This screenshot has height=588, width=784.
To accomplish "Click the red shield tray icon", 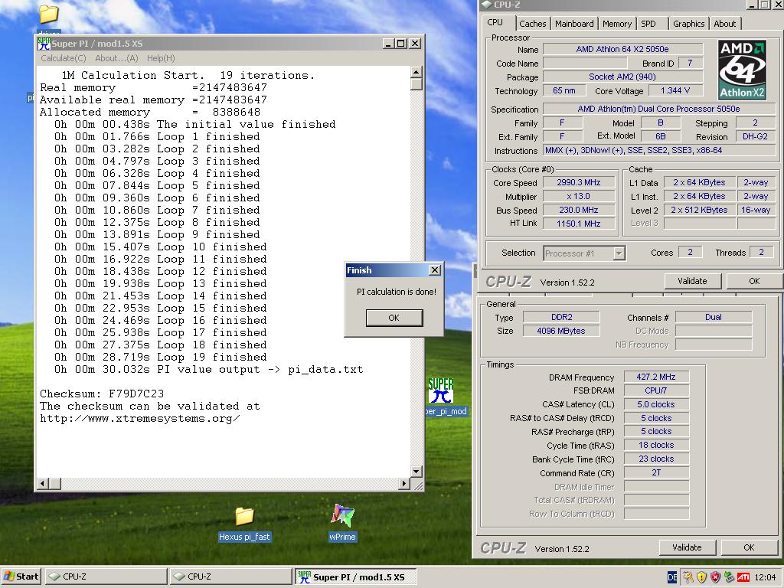I will 716,577.
